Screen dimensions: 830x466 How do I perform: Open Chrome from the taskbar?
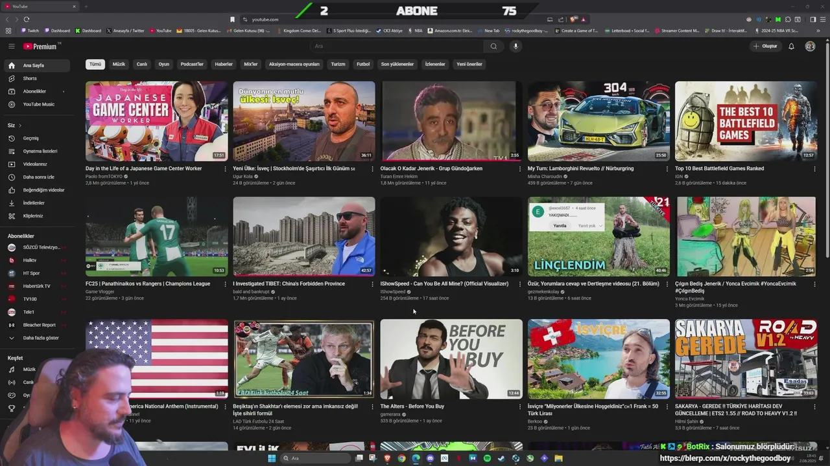401,458
